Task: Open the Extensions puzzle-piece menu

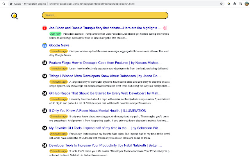Action: click(234, 4)
